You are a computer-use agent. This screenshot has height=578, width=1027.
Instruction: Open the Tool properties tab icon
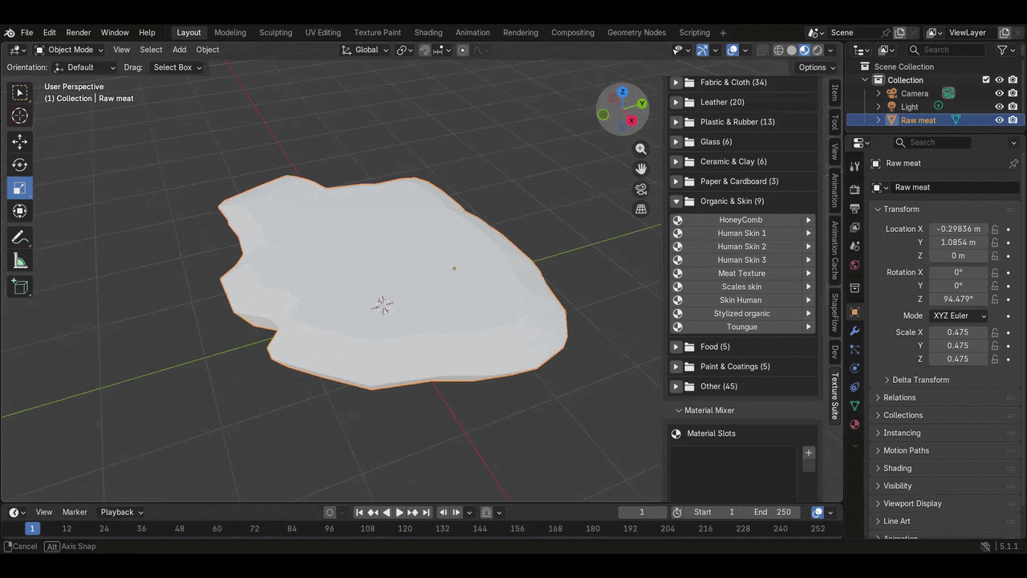tap(854, 165)
